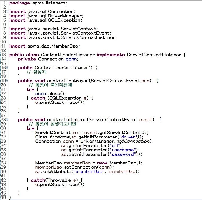Click 'new' keyword on line 38

tap(102, 163)
